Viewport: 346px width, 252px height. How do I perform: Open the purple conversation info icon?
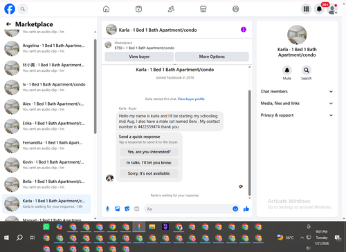(244, 30)
